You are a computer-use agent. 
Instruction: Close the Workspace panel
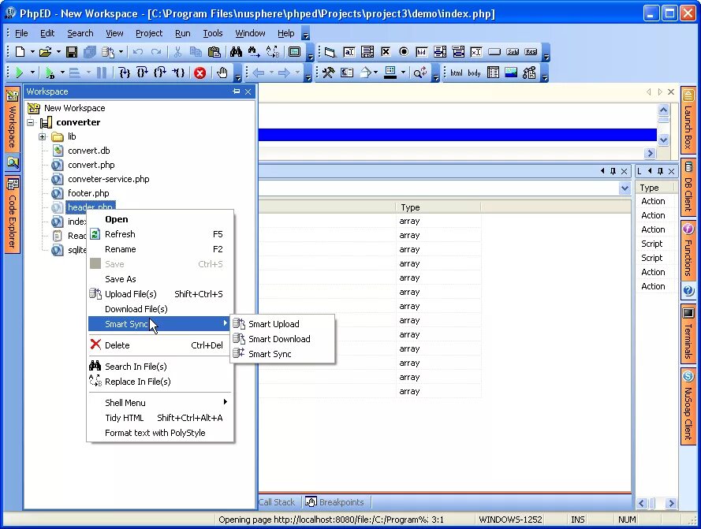[x=248, y=91]
